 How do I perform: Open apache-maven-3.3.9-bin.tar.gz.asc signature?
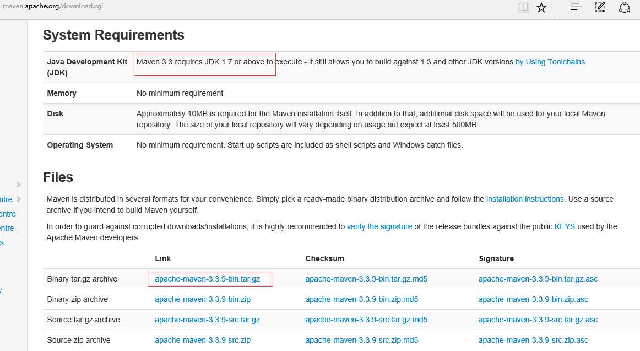[x=538, y=279]
